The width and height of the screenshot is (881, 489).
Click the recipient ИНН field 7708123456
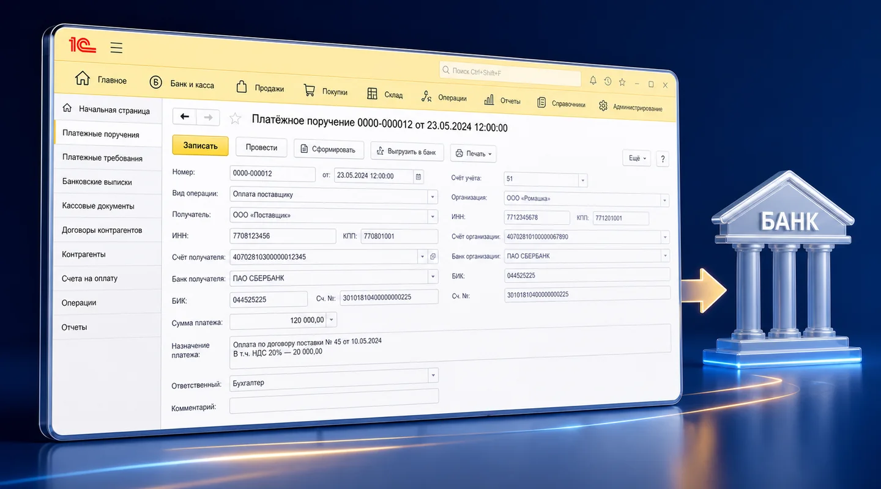coord(283,236)
